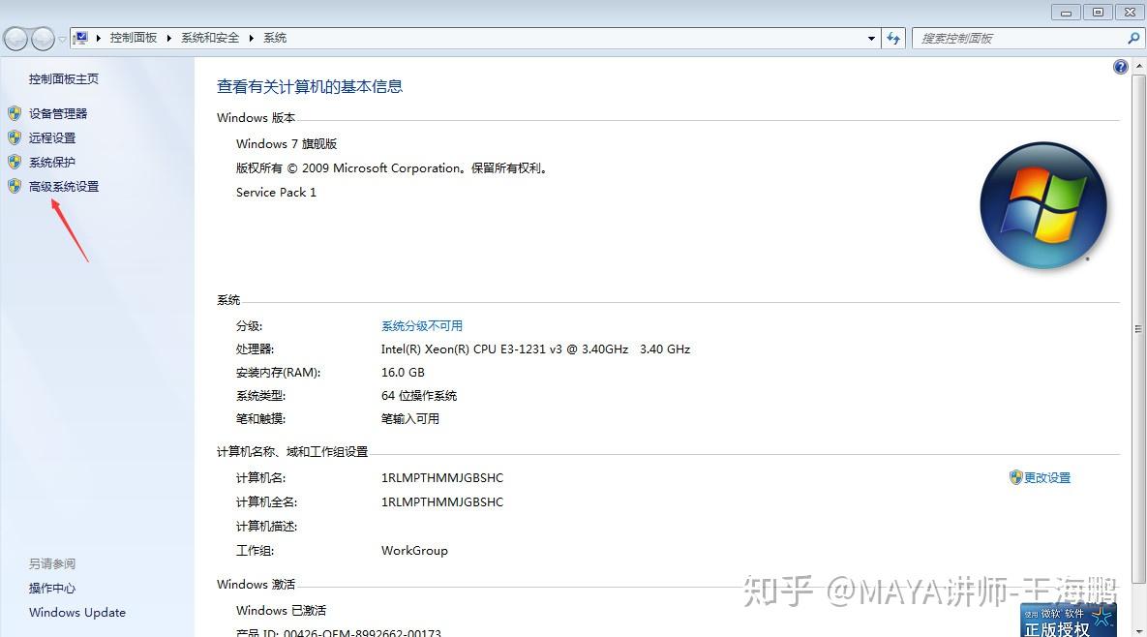This screenshot has height=637, width=1147.
Task: Click the 查看有关计算机的基本信息 heading
Action: [x=310, y=86]
